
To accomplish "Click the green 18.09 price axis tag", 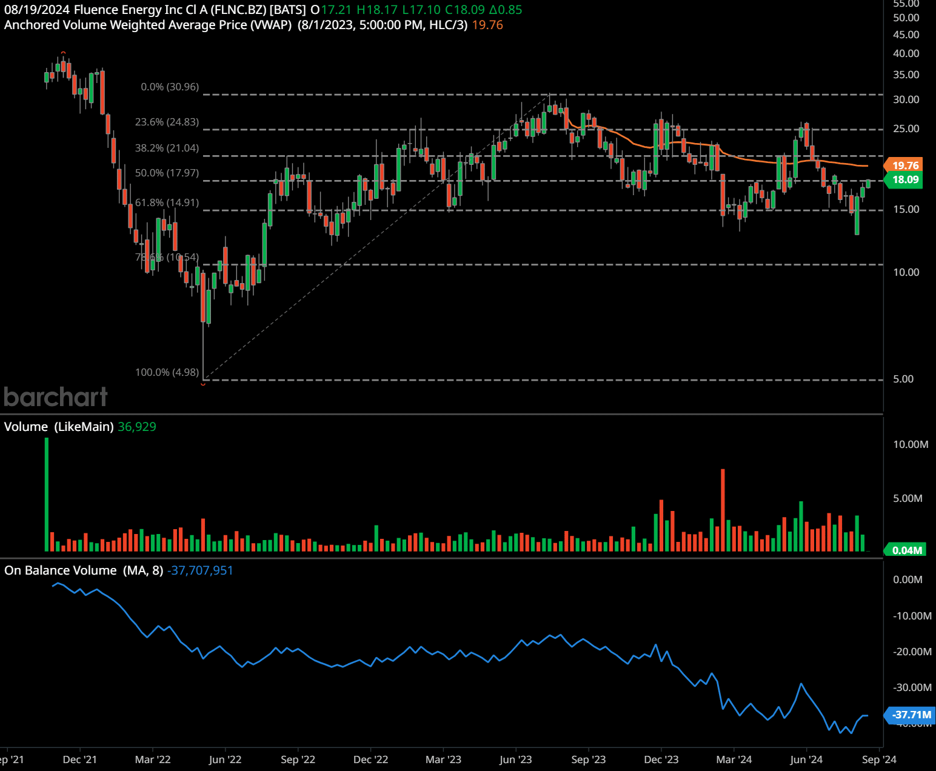I will 904,179.
